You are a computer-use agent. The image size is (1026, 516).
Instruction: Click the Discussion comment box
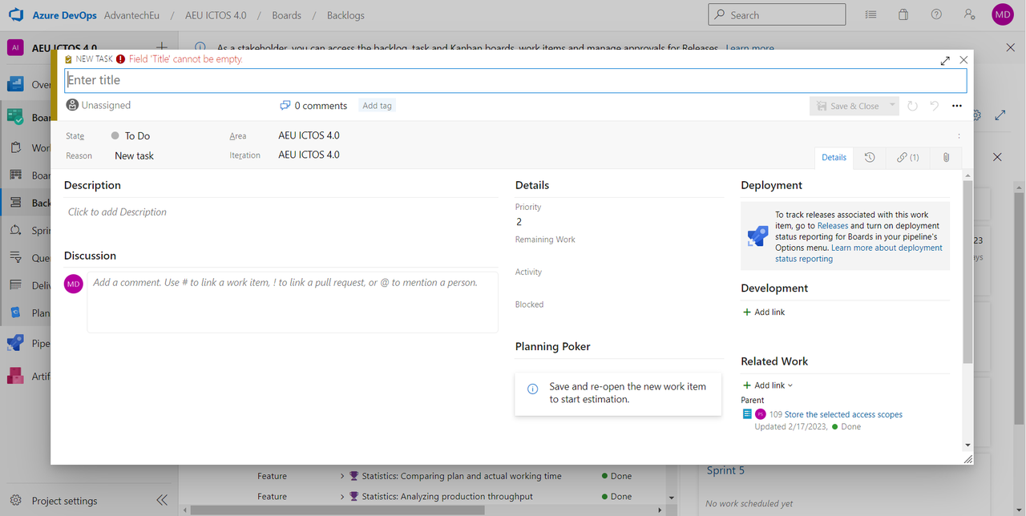(x=293, y=302)
